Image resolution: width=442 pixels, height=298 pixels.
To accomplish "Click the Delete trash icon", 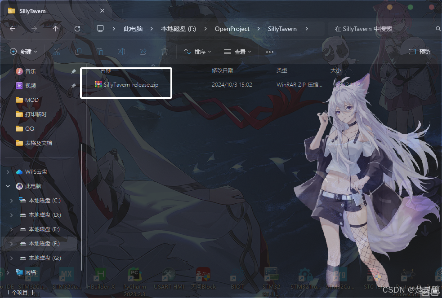I will pos(164,52).
